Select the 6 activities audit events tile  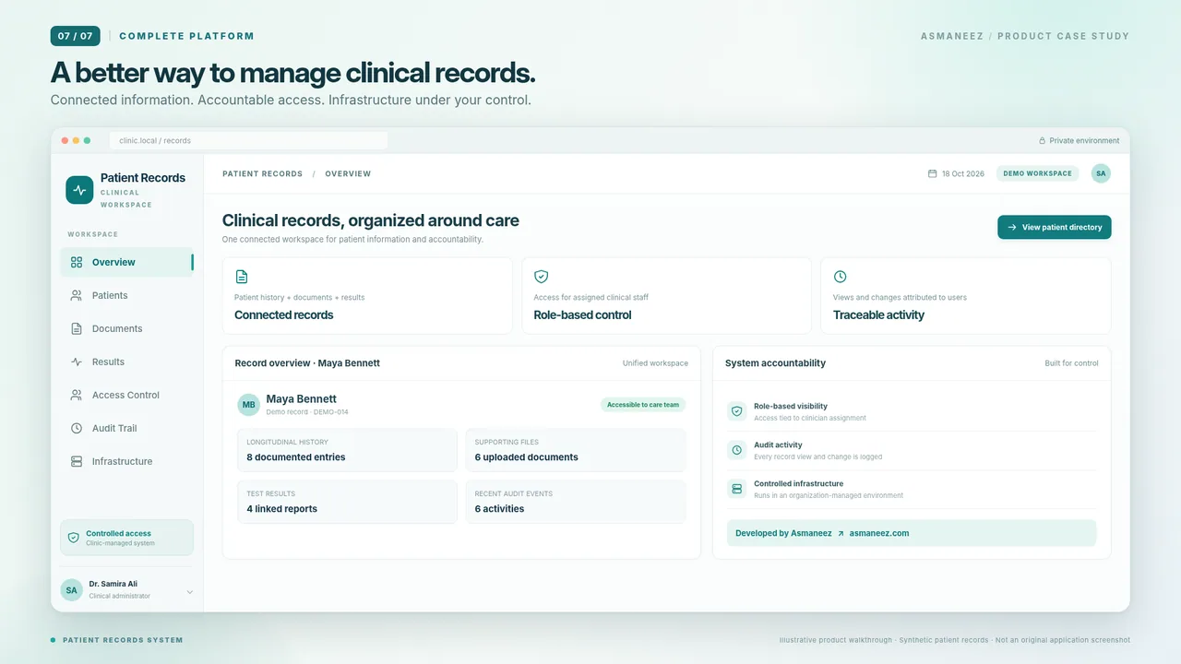(576, 502)
